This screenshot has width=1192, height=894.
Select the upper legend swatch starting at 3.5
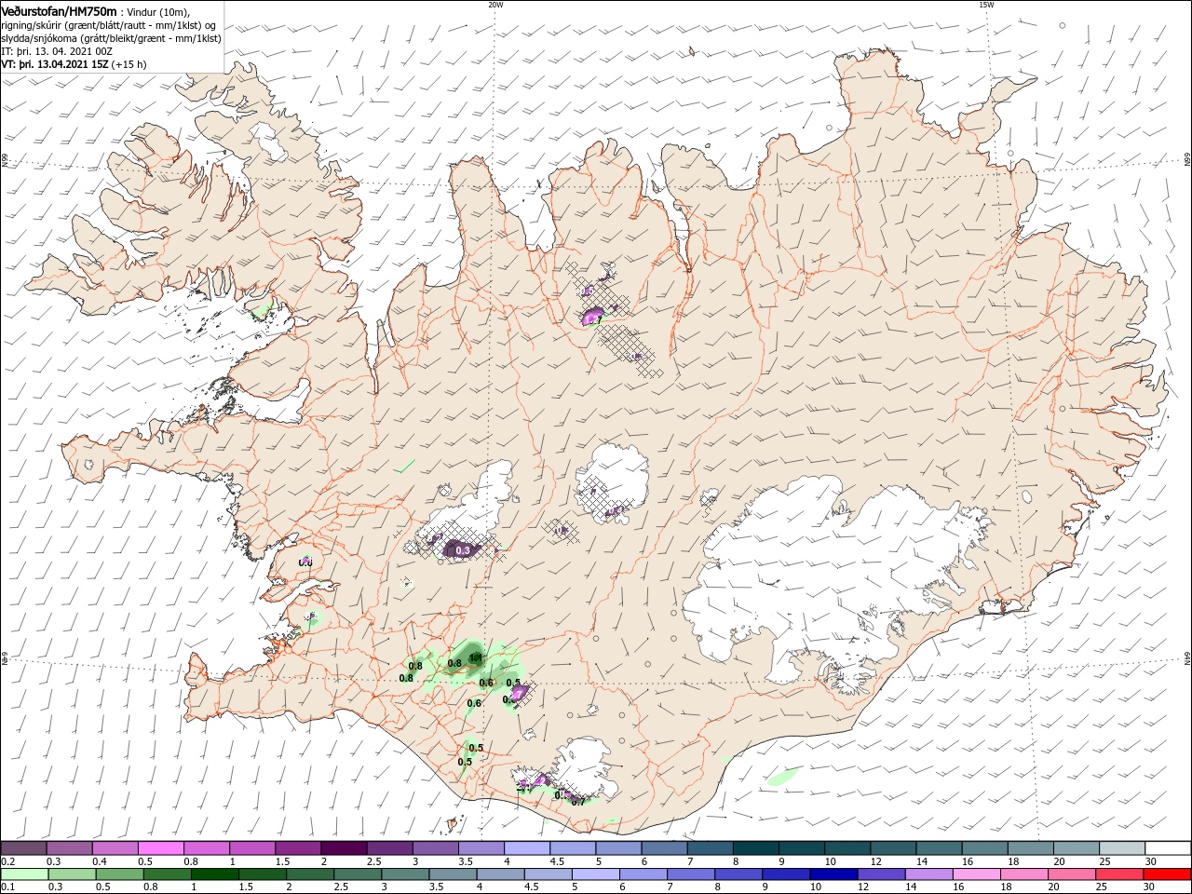(480, 848)
